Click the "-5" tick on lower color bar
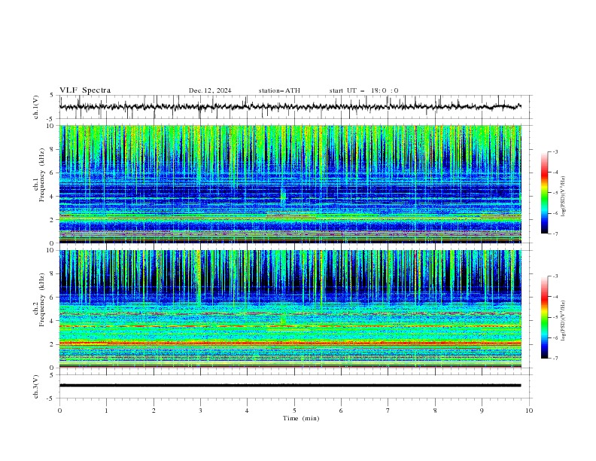Image resolution: width=596 pixels, height=461 pixels. pyautogui.click(x=555, y=317)
